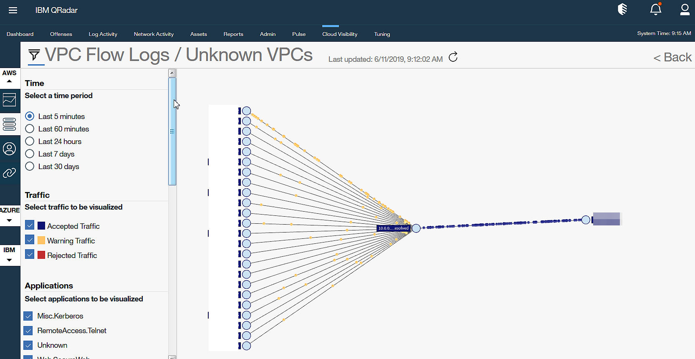
Task: Uncheck RemoteAccess.Telnet application
Action: point(28,331)
